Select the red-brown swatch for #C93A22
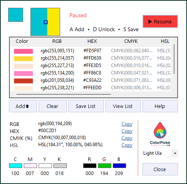The width and height of the screenshot is (187, 184). 23,81
